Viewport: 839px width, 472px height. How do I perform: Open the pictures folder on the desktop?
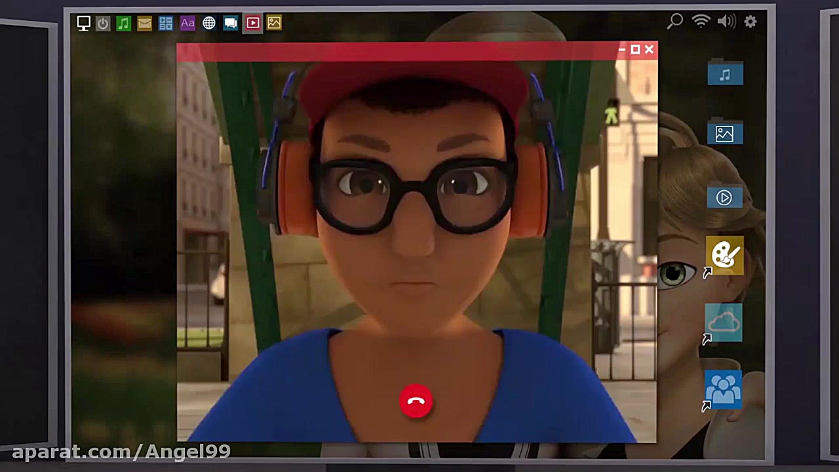point(725,133)
